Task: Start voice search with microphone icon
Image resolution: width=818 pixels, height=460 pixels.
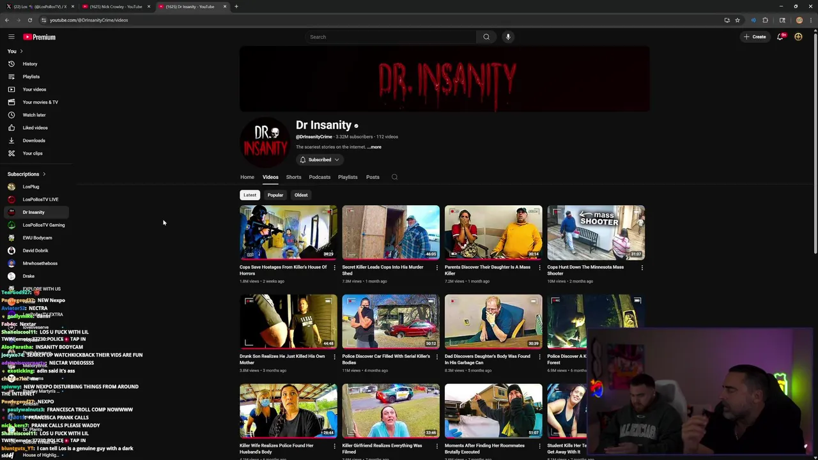Action: (x=508, y=37)
